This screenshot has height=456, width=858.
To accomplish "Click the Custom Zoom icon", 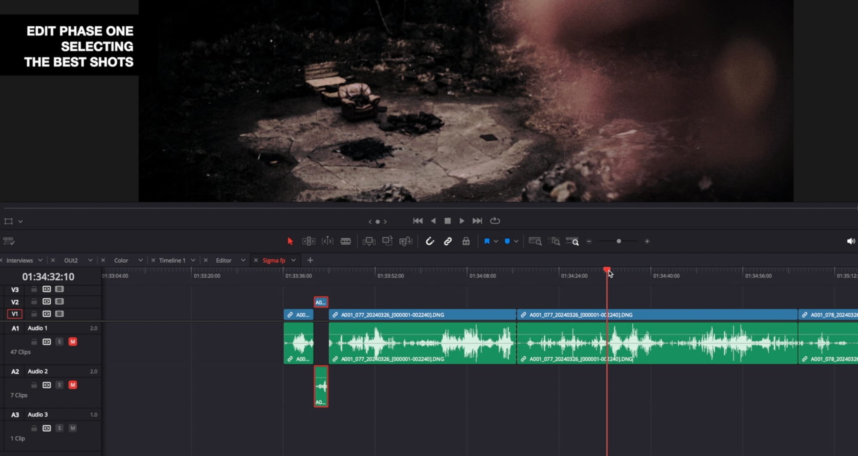I will coord(573,241).
